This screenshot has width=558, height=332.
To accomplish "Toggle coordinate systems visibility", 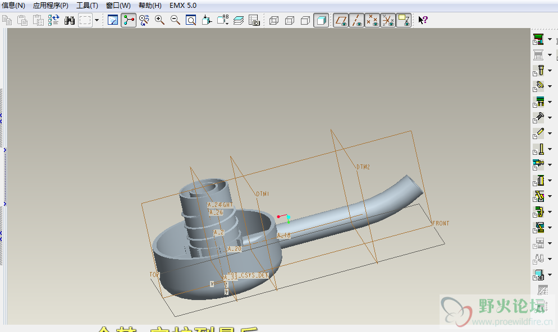I will click(388, 20).
